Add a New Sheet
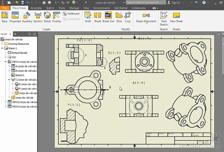 click(x=176, y=17)
